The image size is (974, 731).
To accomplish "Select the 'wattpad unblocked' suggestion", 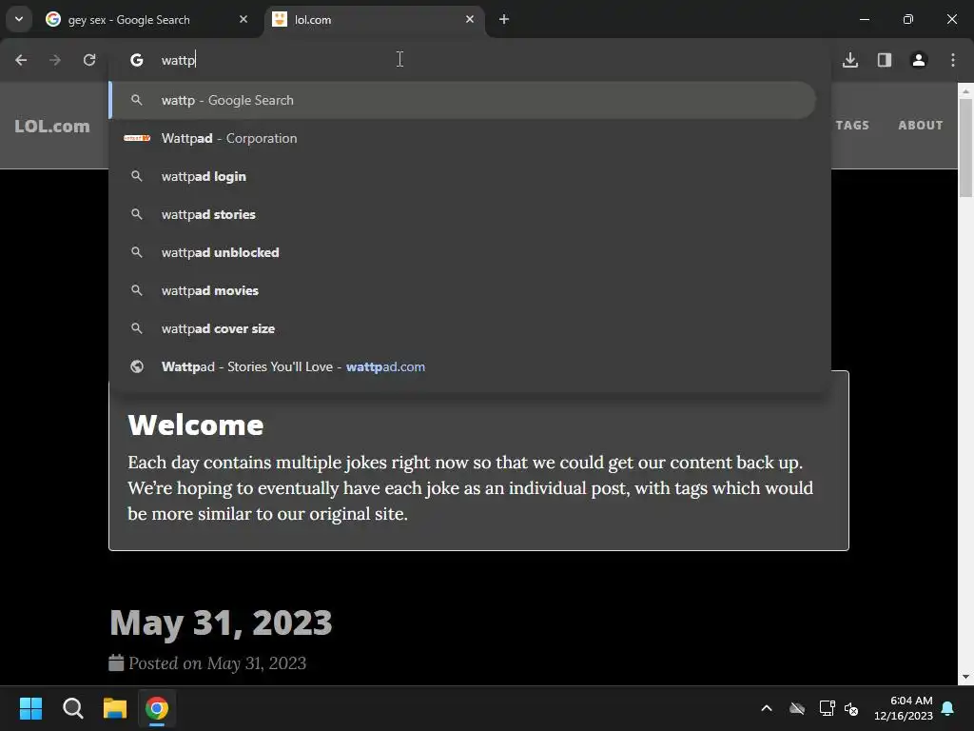I will point(462,252).
